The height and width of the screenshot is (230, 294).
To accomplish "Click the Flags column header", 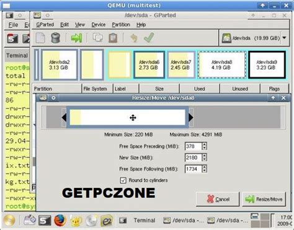I will pos(274,89).
